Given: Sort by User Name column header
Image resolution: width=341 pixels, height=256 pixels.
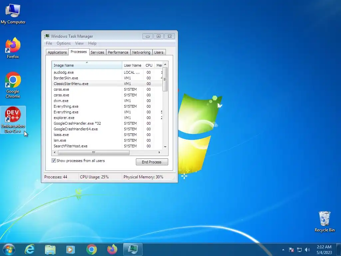Looking at the screenshot, I should click(x=133, y=65).
